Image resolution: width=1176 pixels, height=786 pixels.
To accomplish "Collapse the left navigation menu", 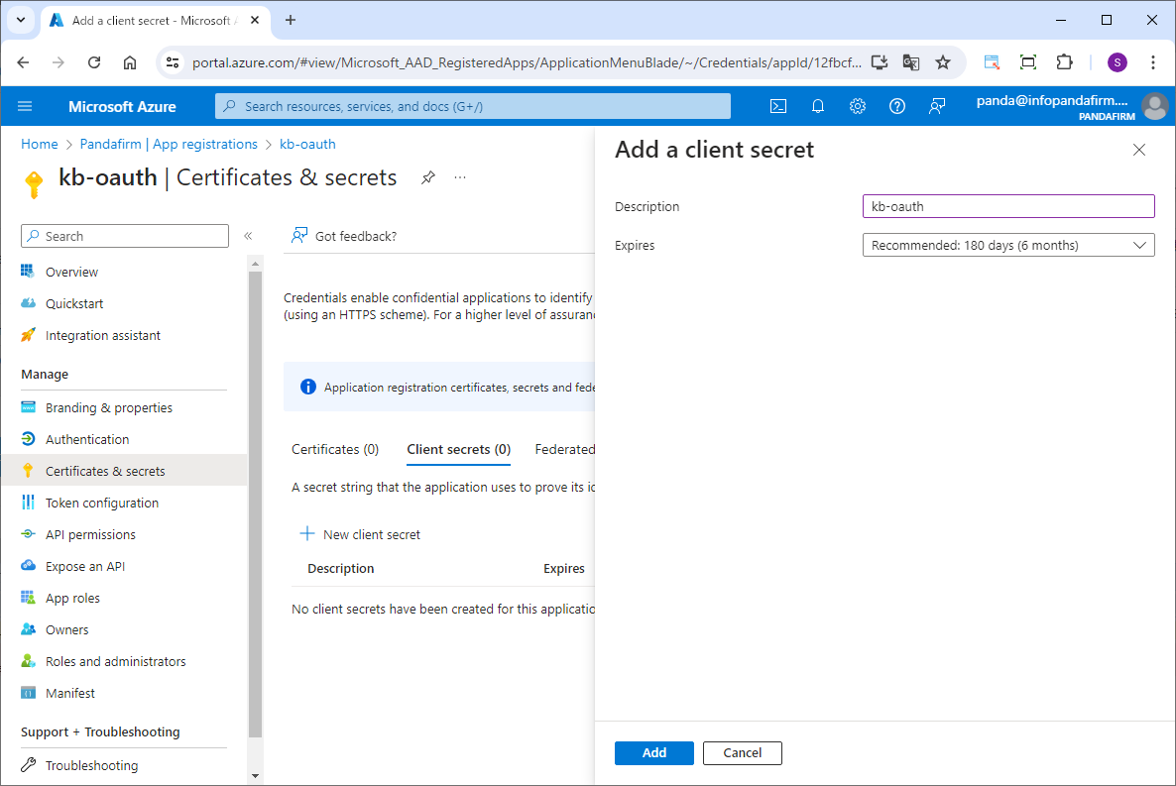I will pos(248,236).
